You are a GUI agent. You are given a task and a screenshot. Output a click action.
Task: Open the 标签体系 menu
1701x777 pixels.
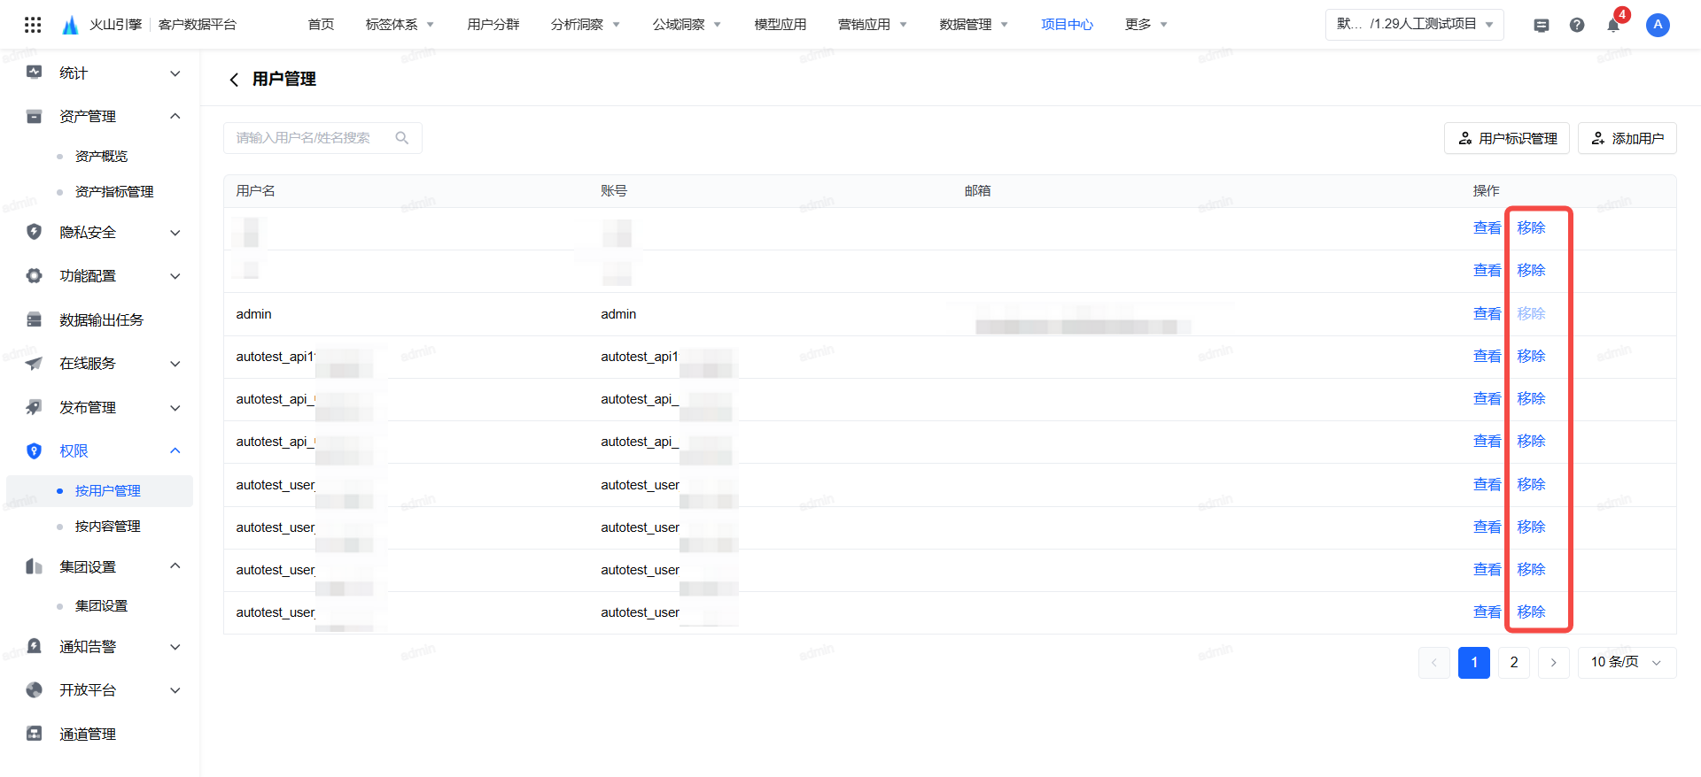pos(400,25)
